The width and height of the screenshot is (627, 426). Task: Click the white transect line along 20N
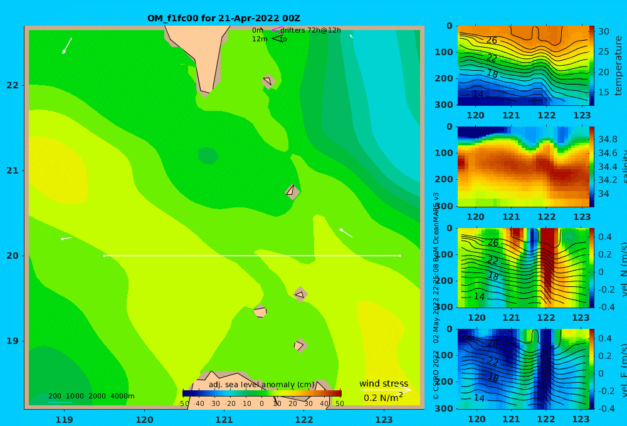pos(252,256)
